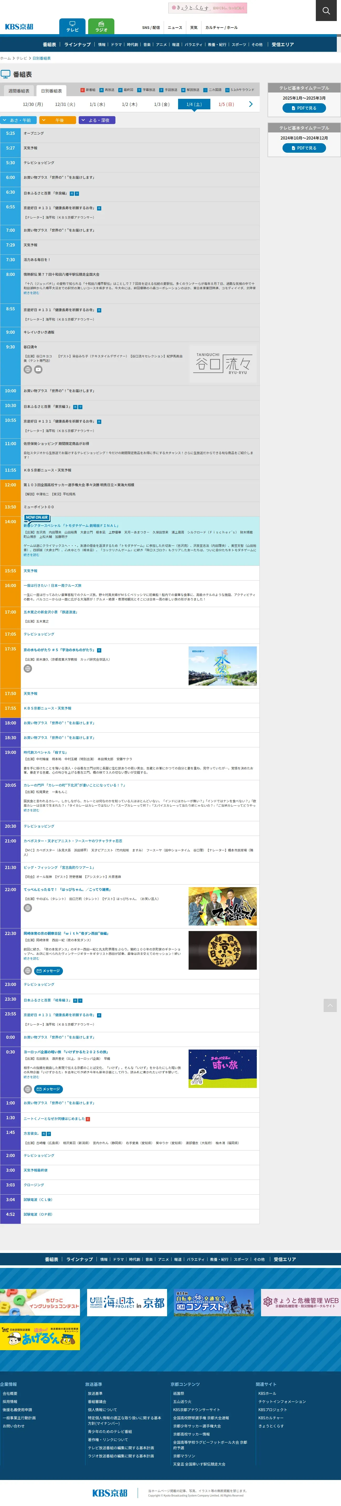Open ニュース in the header menu
Viewport: 341px width, 1506px height.
[x=175, y=28]
